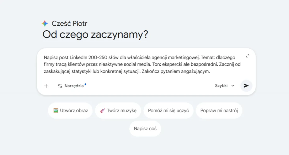Viewport: 289px width, 155px height.
Task: Click the plus icon to add files
Action: coord(46,86)
